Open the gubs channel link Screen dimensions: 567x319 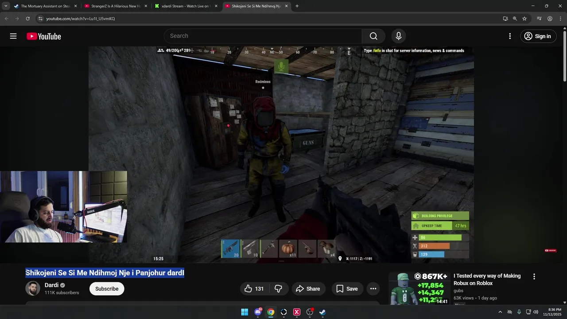458,291
